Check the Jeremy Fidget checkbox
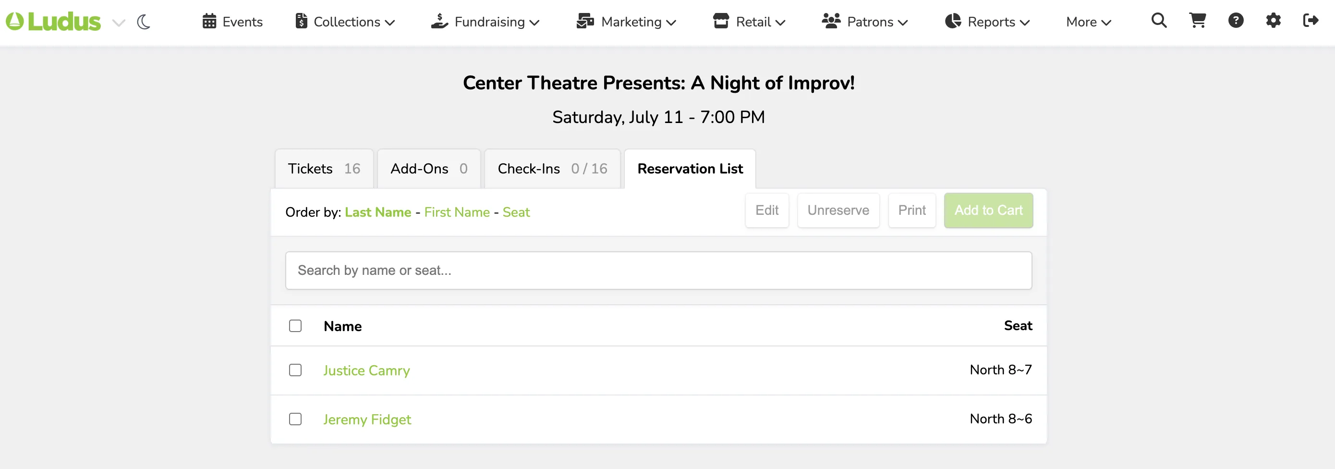Screen dimensions: 1335x469 (x=295, y=419)
